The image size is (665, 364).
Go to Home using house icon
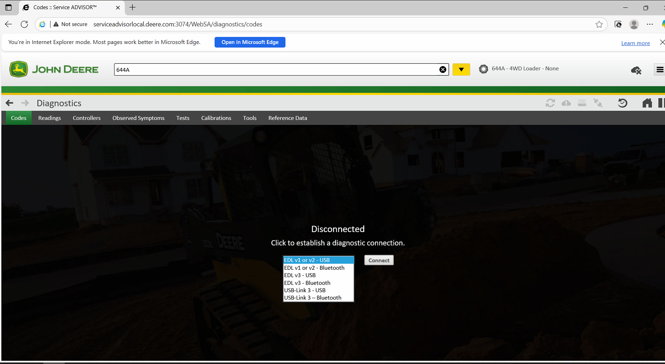pyautogui.click(x=647, y=103)
